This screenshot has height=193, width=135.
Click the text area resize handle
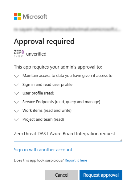pyautogui.click(x=121, y=140)
